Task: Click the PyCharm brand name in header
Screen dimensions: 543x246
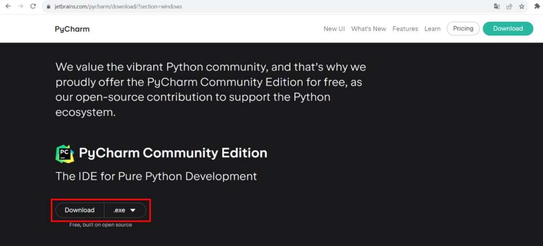Action: coord(72,29)
